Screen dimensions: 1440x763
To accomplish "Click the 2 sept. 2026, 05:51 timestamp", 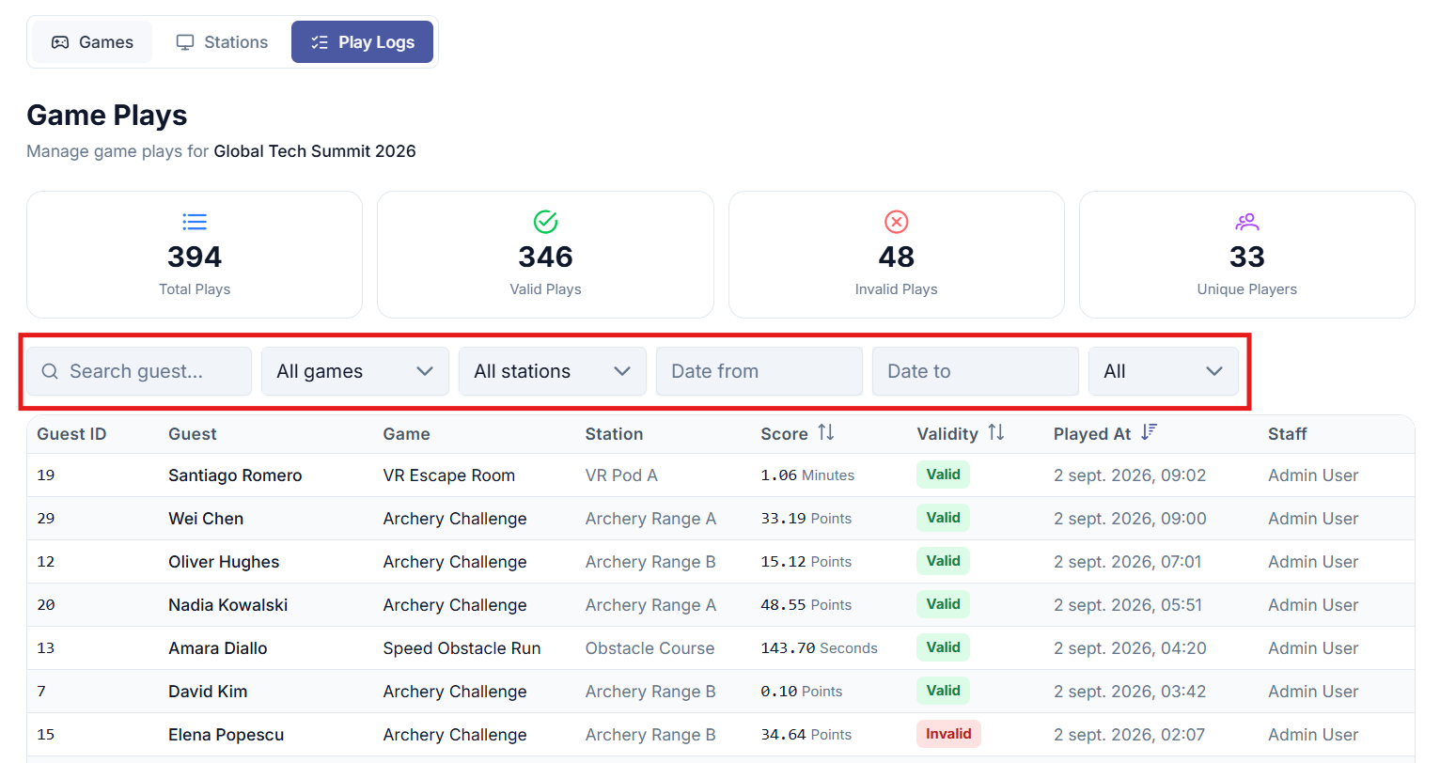I will coord(1128,605).
